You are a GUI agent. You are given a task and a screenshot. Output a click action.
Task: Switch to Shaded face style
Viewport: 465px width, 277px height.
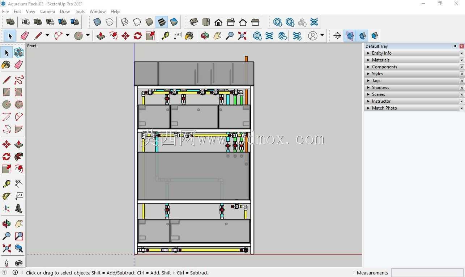(x=149, y=22)
